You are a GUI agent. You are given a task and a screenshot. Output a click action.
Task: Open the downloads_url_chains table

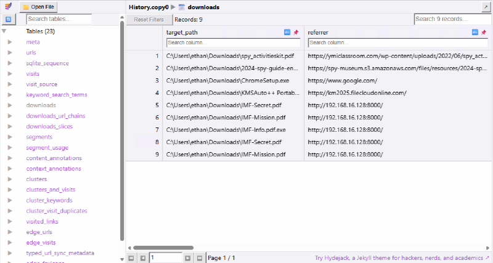pyautogui.click(x=55, y=116)
